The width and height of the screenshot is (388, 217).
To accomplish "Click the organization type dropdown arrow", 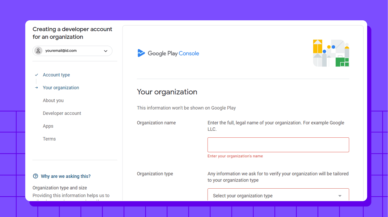I will [x=340, y=196].
